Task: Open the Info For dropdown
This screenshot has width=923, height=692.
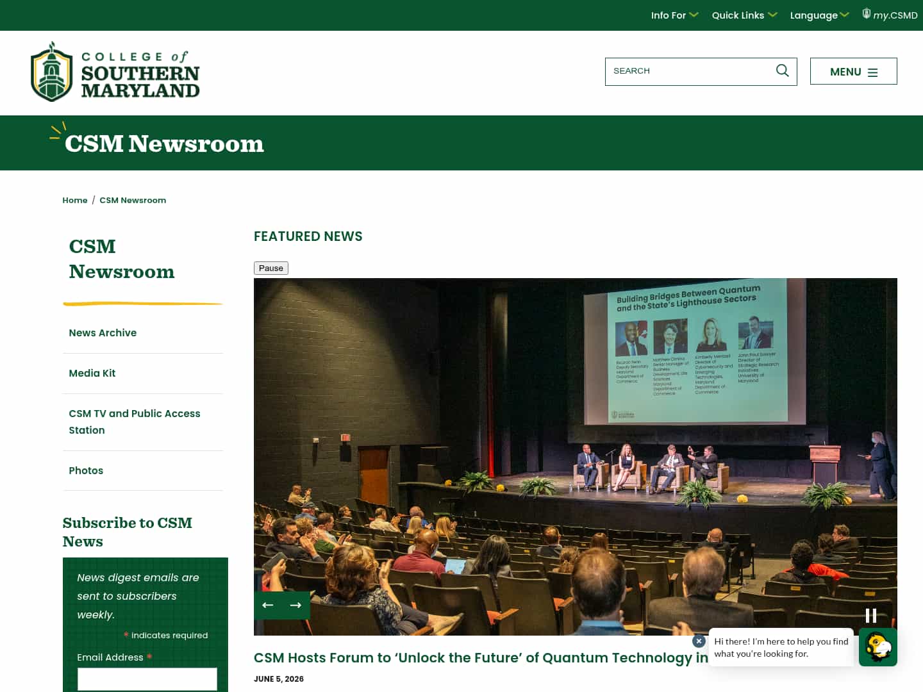Action: (x=674, y=15)
